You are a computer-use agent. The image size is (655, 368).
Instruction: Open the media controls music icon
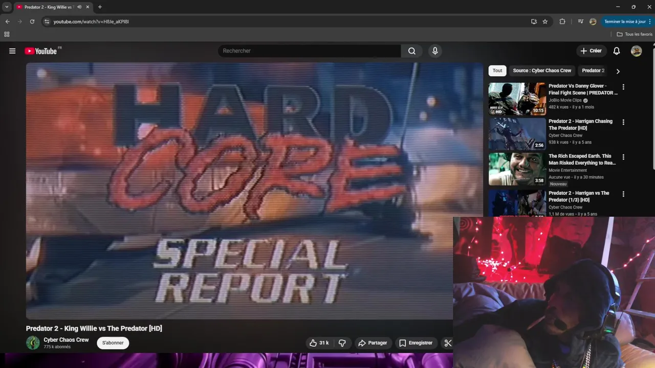[x=580, y=21]
